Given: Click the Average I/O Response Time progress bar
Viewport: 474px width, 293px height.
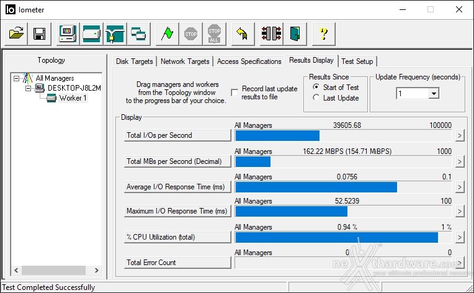Looking at the screenshot, I should point(344,187).
